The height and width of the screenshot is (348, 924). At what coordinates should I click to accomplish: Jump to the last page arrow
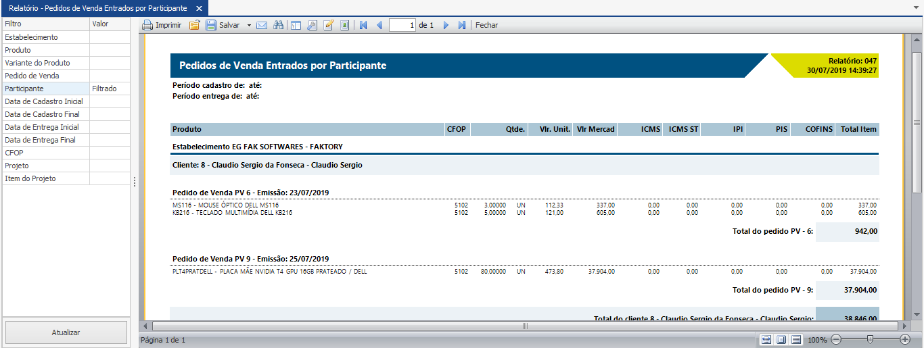point(462,25)
